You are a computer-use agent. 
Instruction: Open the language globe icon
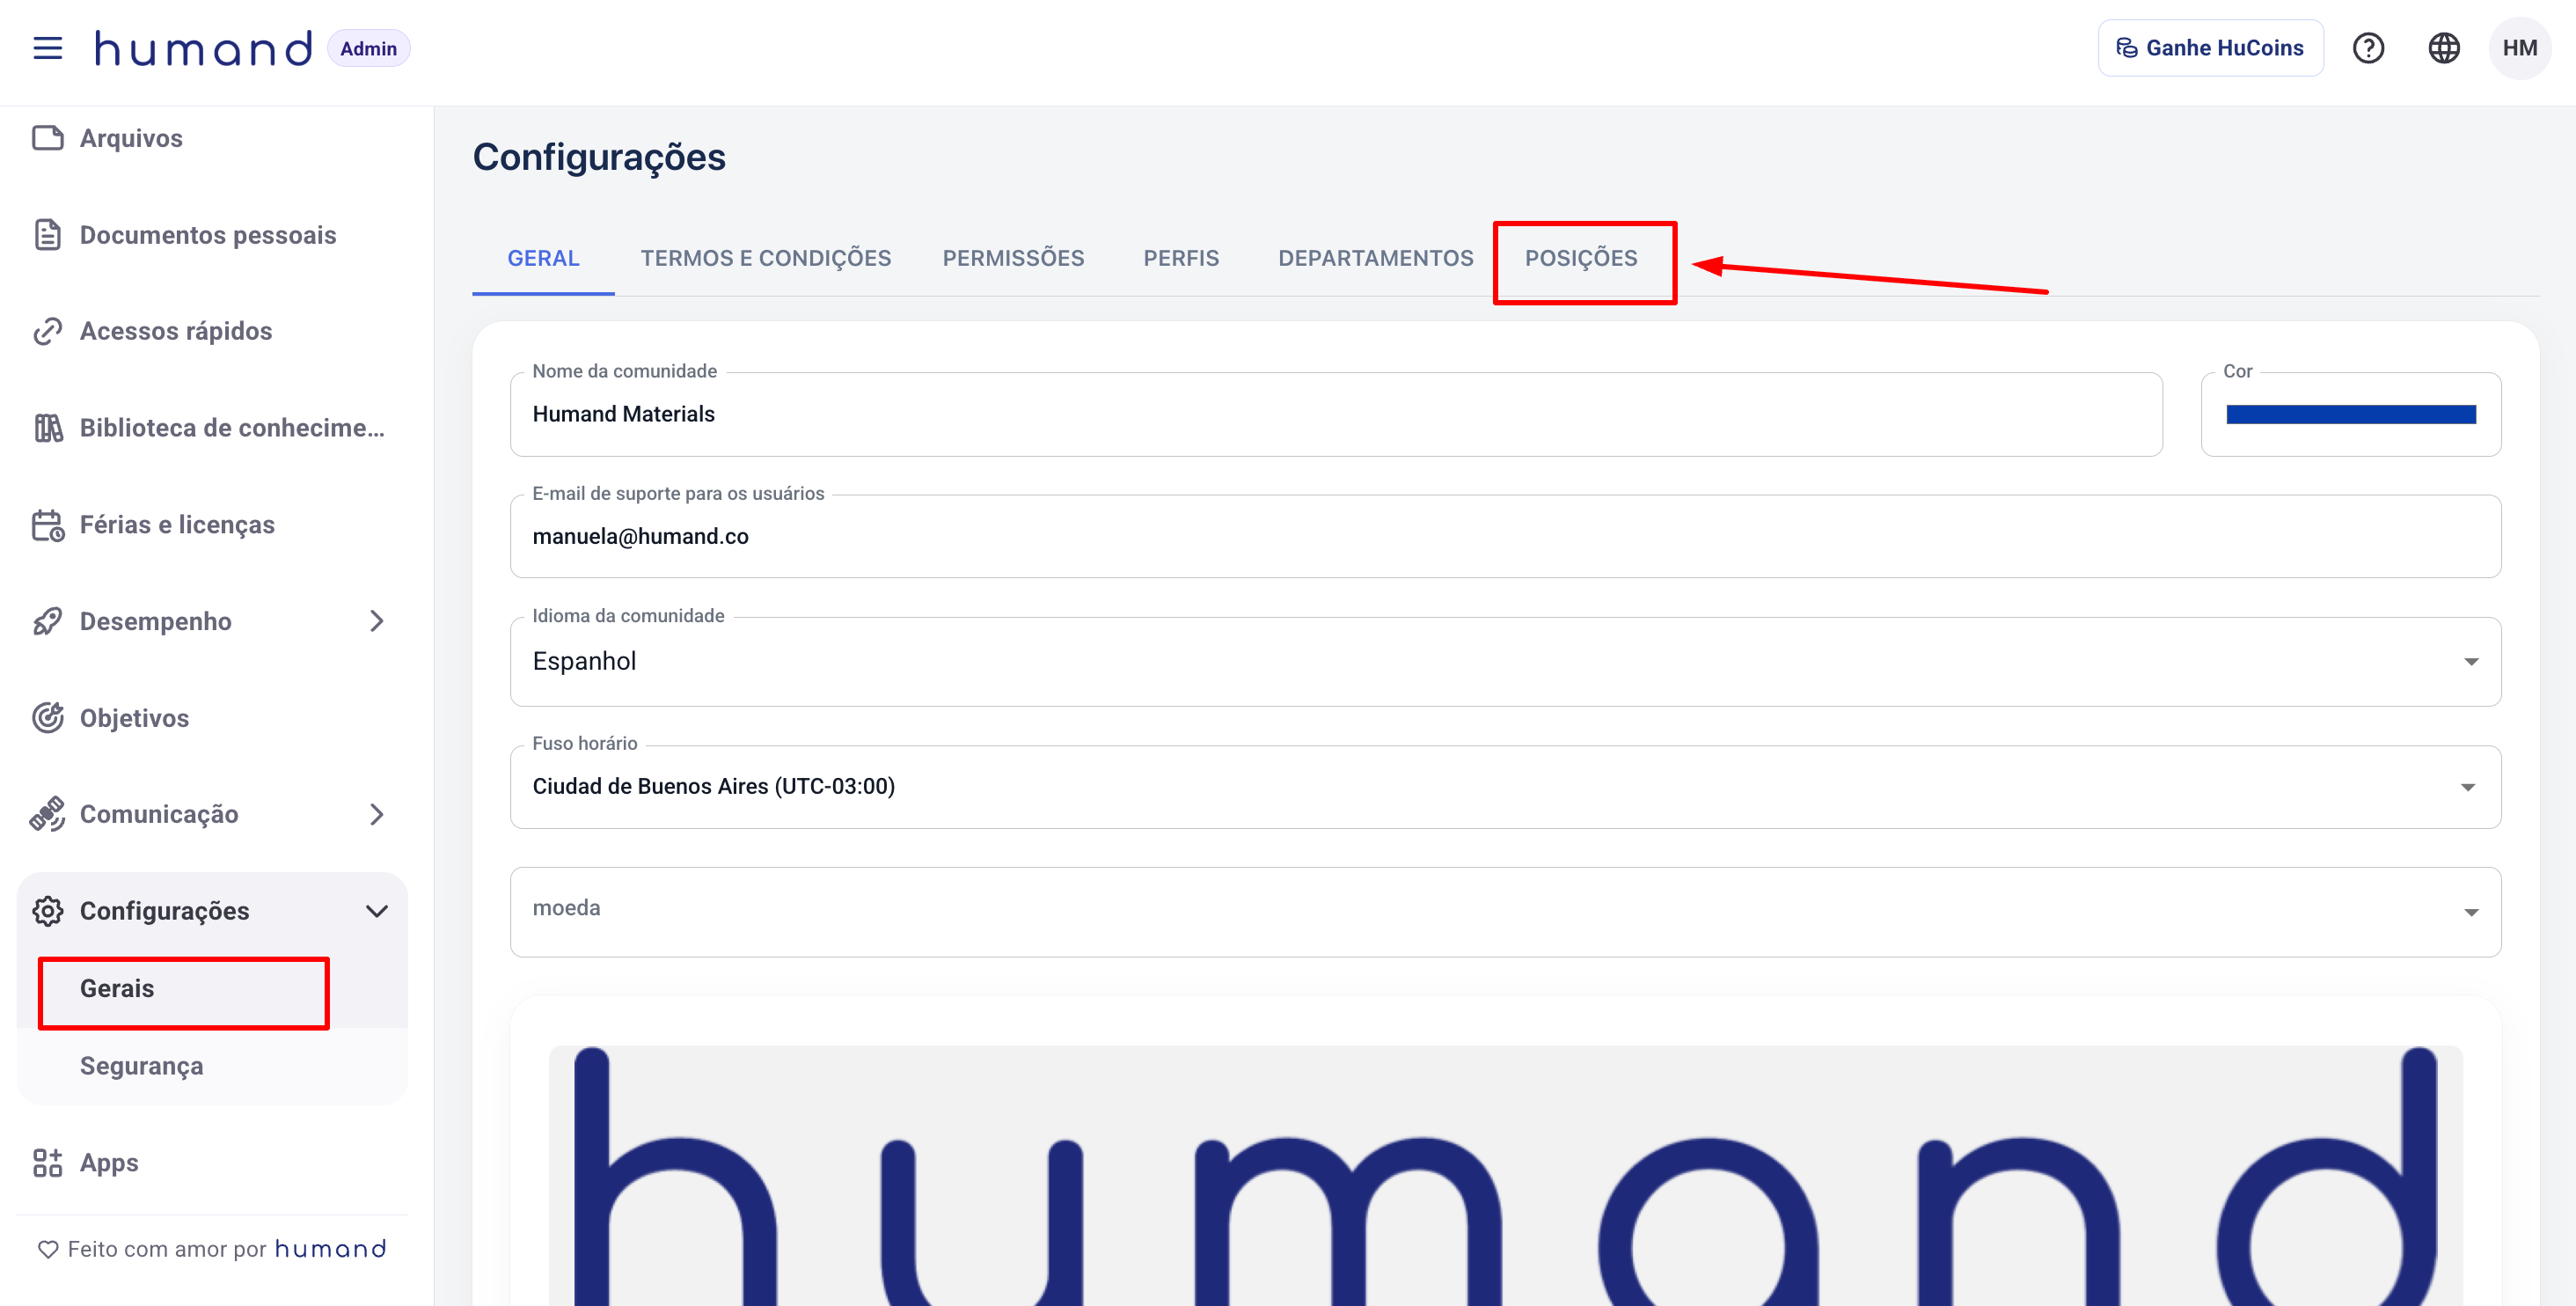point(2443,48)
